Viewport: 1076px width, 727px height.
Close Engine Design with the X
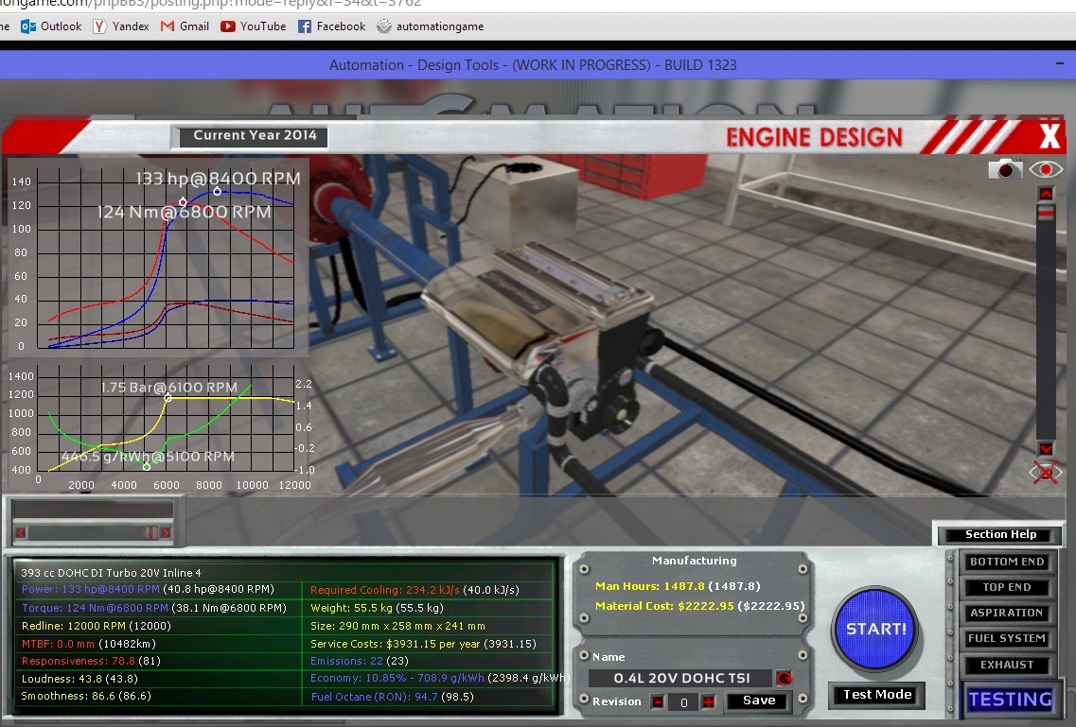tap(1050, 136)
